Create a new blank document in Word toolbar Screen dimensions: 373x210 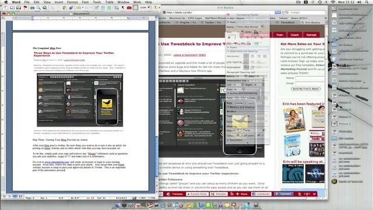coord(6,8)
